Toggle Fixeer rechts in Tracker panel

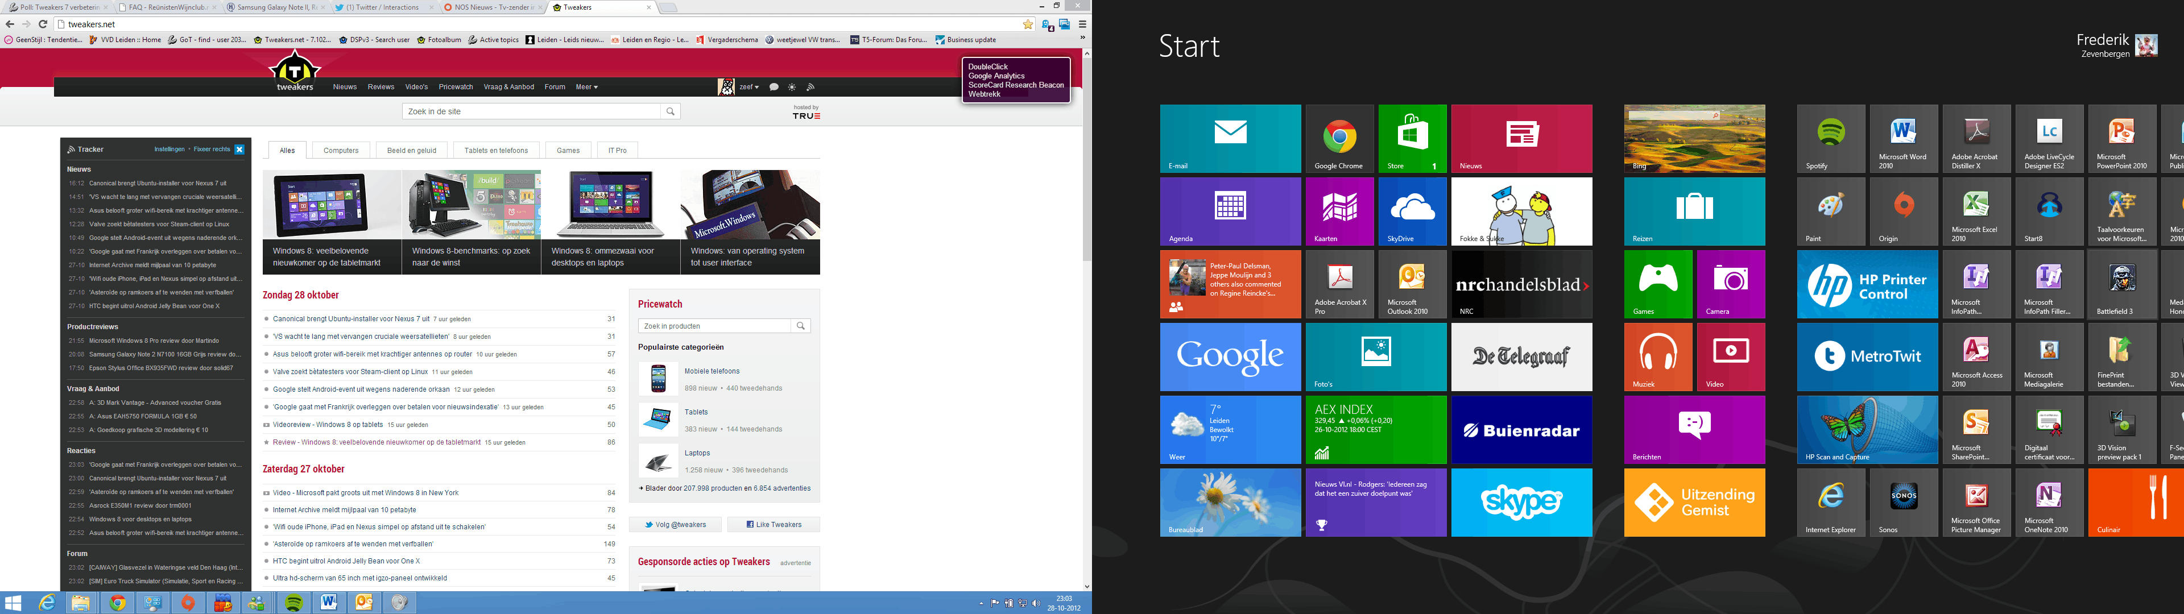212,150
